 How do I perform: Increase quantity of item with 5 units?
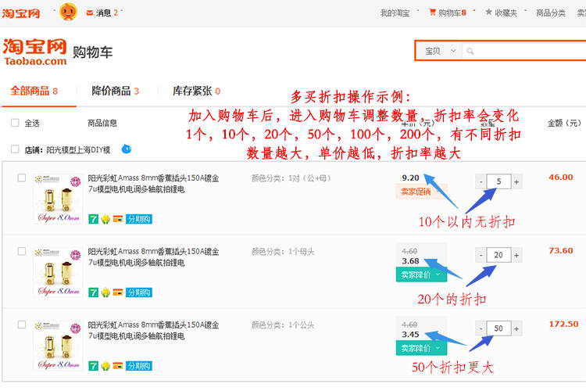516,181
